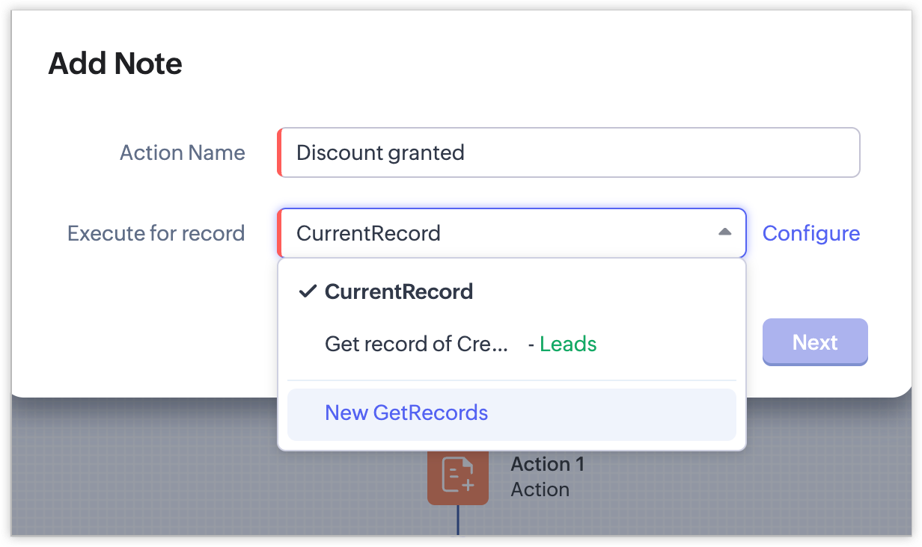The image size is (922, 547).
Task: Click the Execute for record label
Action: pyautogui.click(x=156, y=233)
